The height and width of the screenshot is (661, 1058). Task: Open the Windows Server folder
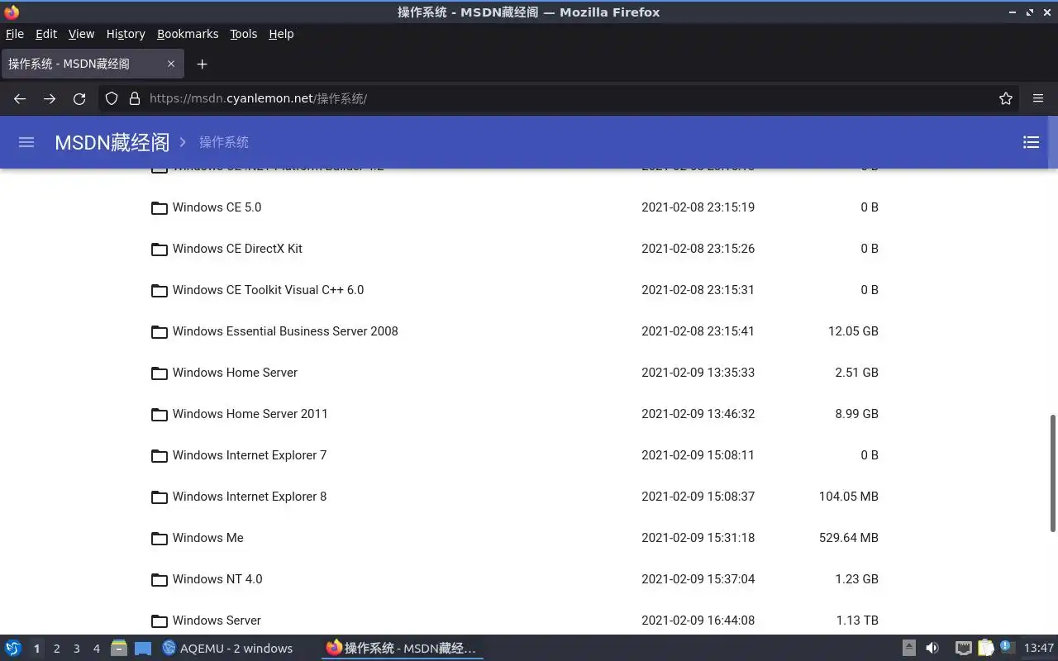tap(217, 621)
